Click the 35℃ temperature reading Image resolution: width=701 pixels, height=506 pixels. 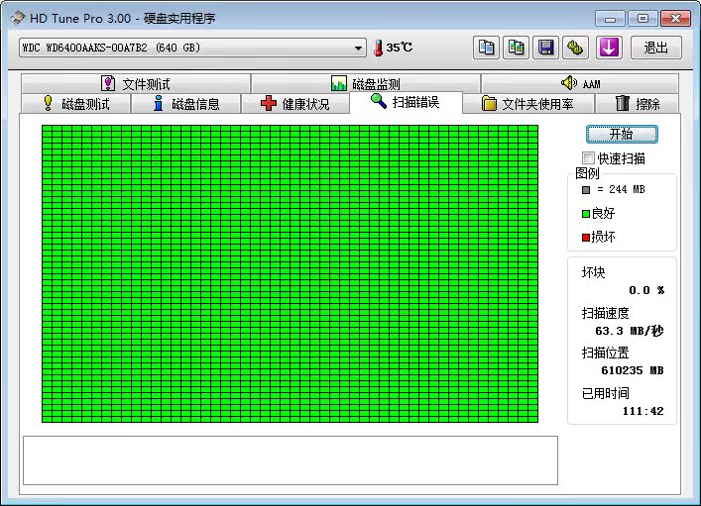(400, 48)
